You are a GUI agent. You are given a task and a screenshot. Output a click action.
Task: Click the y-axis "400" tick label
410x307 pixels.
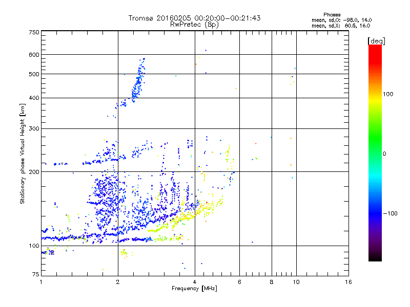34,98
